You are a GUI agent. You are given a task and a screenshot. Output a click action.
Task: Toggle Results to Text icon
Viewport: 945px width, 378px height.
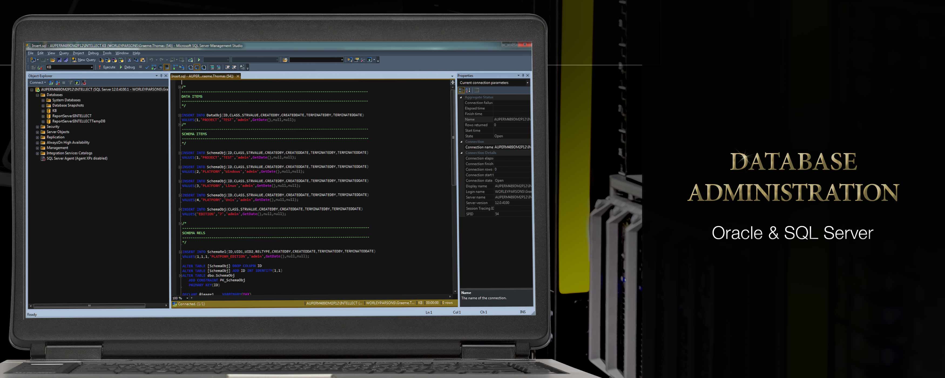click(190, 67)
